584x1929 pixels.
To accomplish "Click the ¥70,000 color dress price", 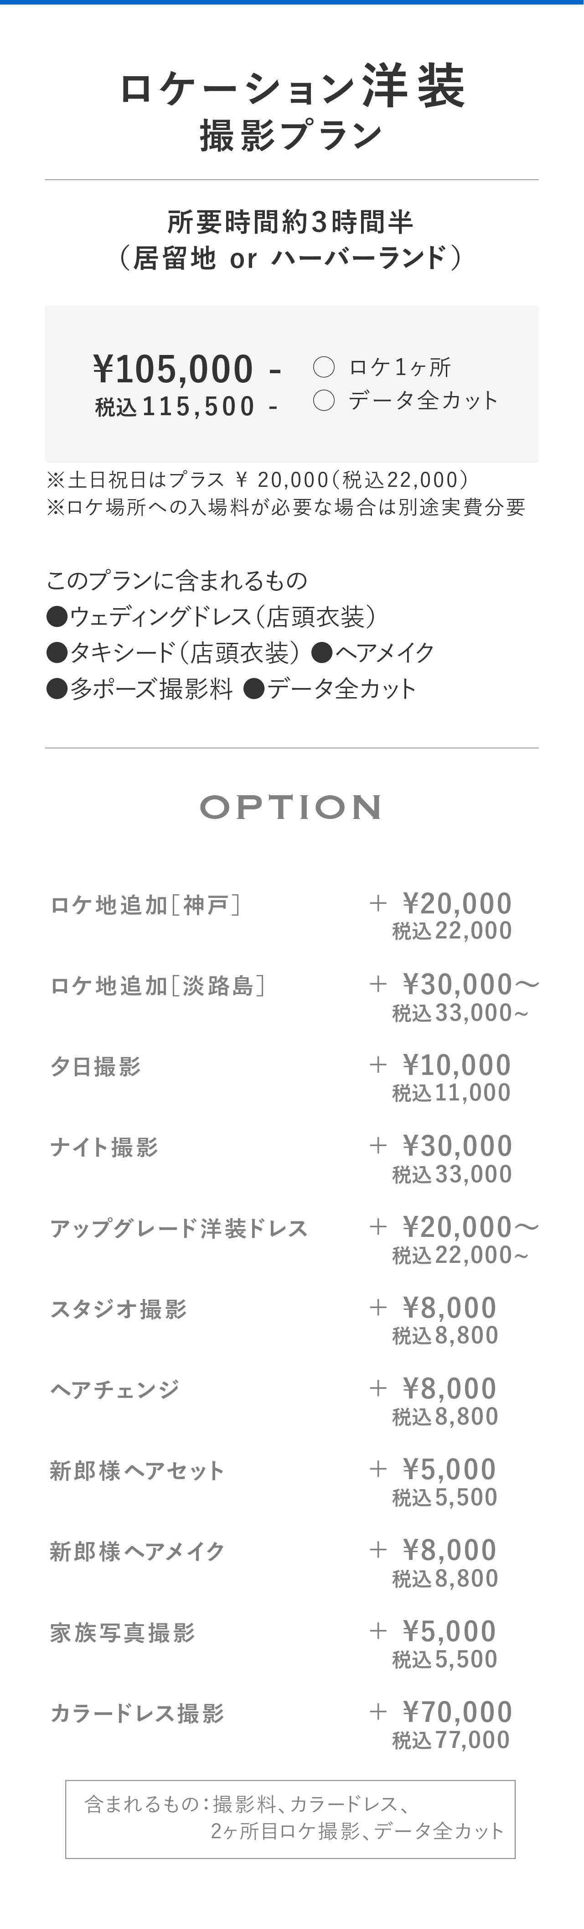I will 457,1712.
